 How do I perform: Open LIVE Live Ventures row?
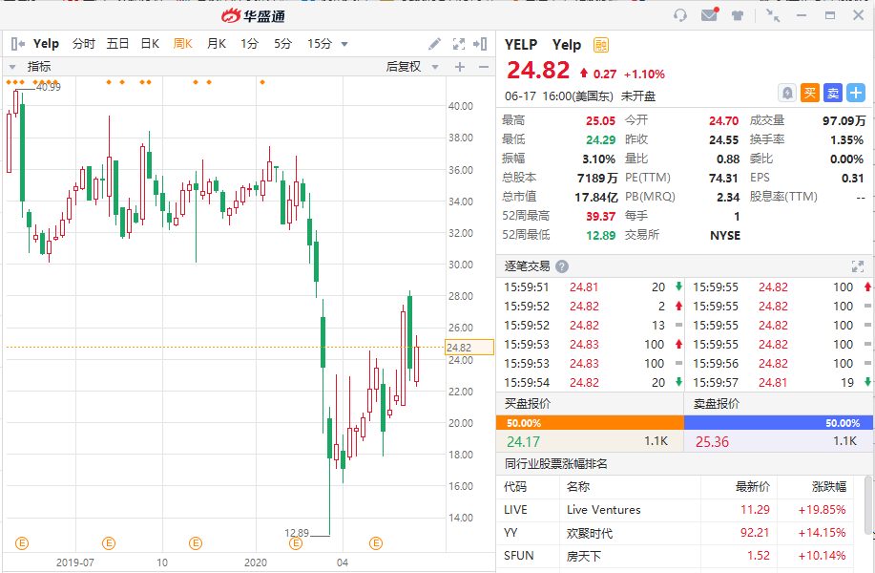point(676,509)
